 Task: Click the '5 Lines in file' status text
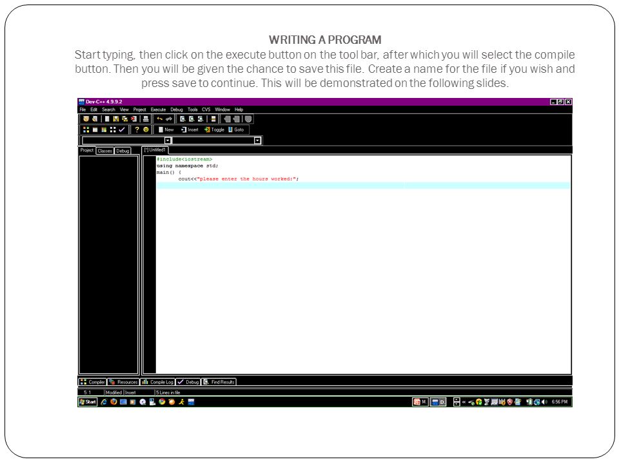coord(168,392)
